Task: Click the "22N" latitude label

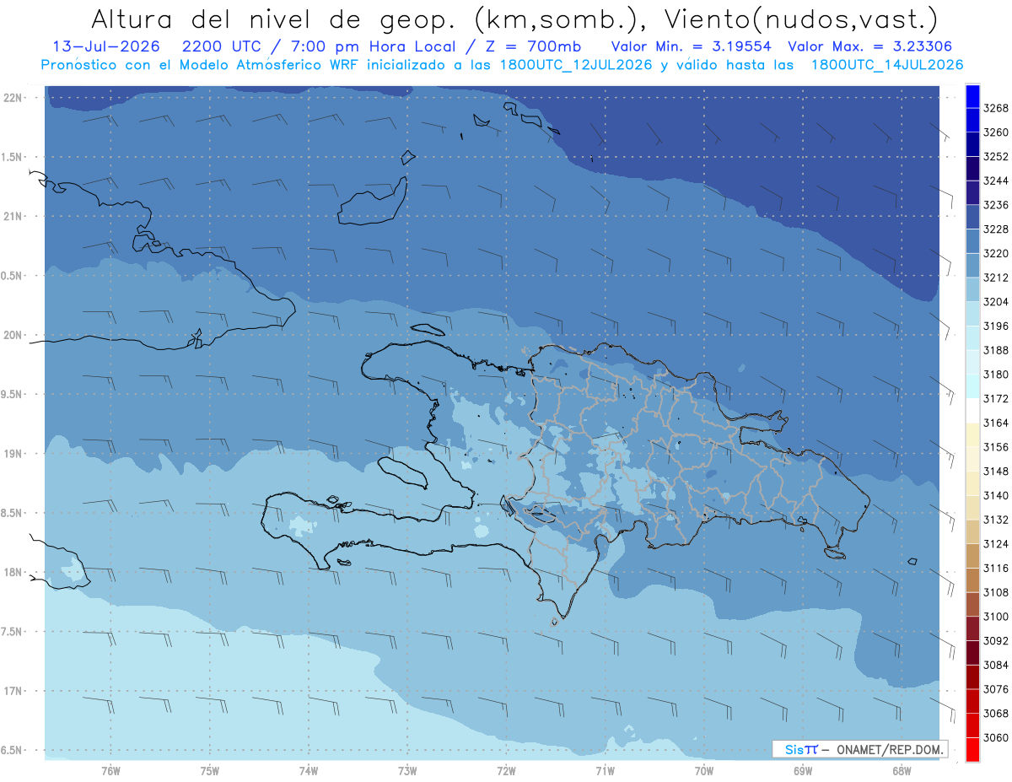Action: [x=13, y=97]
